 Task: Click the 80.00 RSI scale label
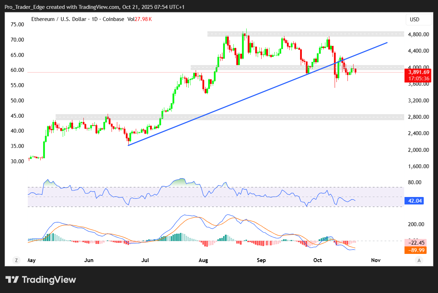click(415, 182)
